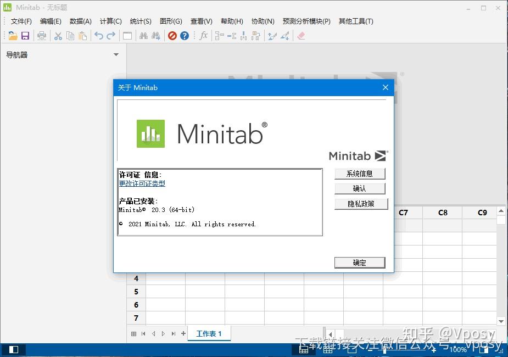Click the 确定 button in the dialog
508x357 pixels.
(360, 263)
